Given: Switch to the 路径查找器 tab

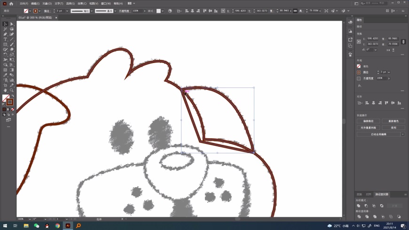Looking at the screenshot, I should click(x=382, y=195).
